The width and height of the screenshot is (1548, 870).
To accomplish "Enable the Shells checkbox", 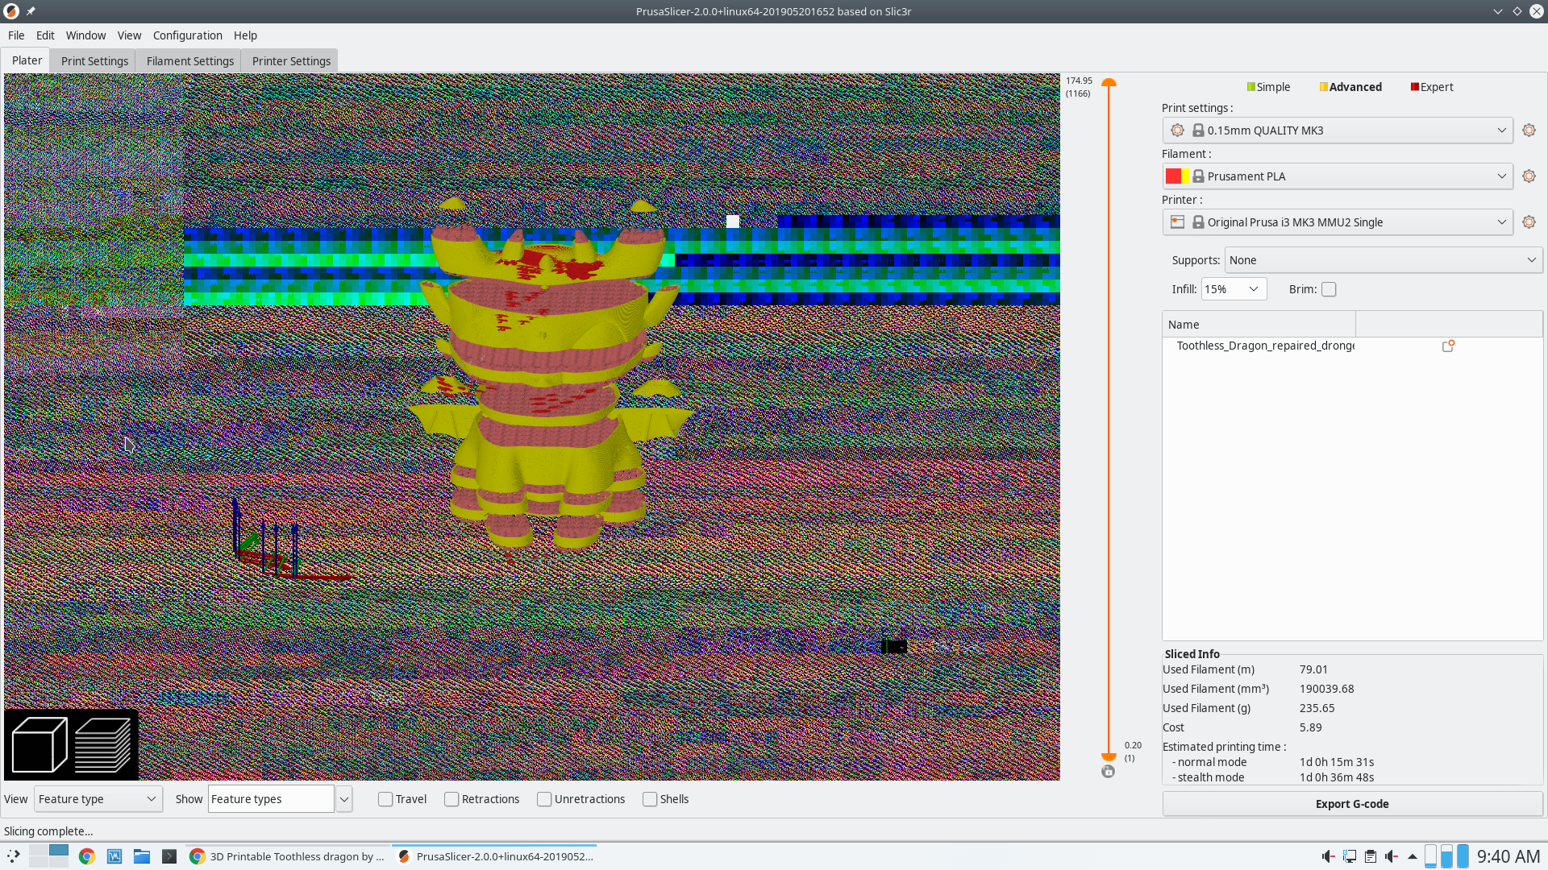I will point(650,799).
